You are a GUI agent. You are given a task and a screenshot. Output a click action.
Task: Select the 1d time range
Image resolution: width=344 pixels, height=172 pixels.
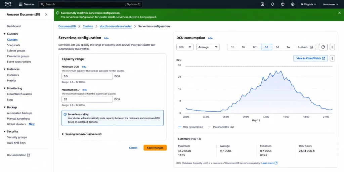click(266, 47)
